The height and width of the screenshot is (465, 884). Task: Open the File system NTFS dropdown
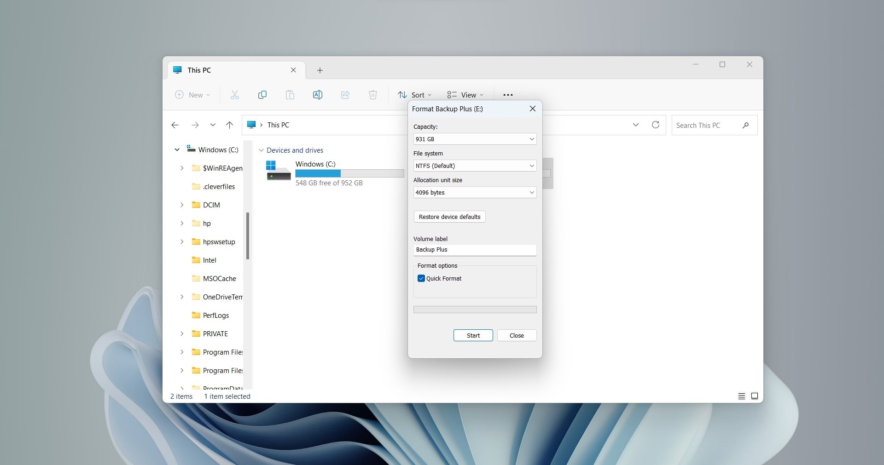pos(474,166)
